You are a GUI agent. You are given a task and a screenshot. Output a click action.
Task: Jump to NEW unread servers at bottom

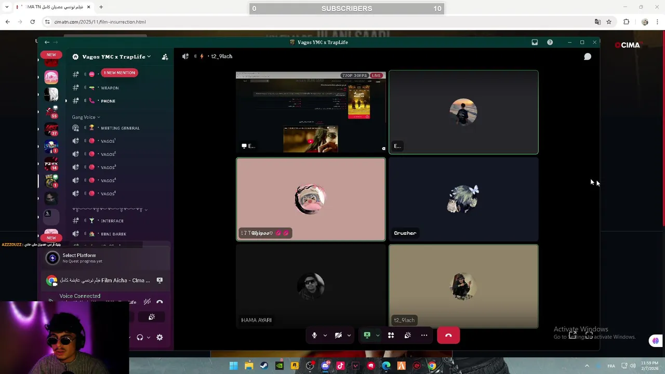pos(51,238)
